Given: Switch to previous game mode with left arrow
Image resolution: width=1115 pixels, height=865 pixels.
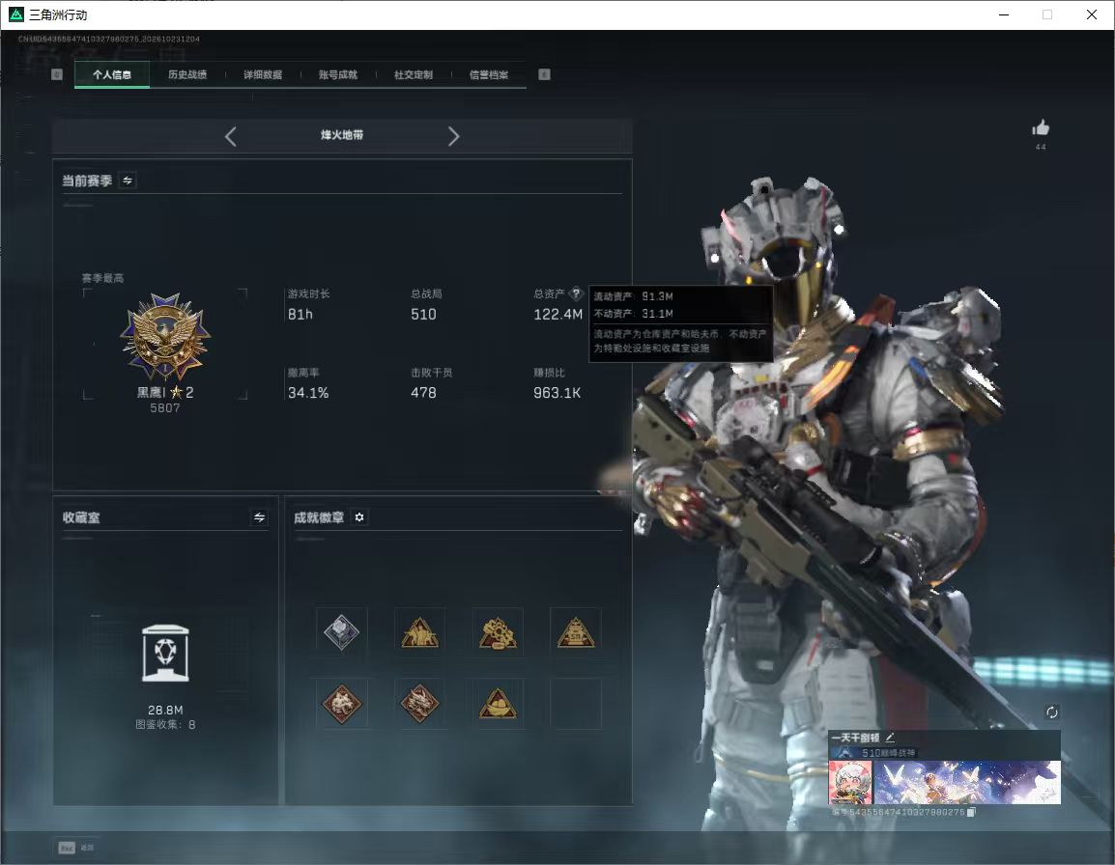Looking at the screenshot, I should click(230, 136).
